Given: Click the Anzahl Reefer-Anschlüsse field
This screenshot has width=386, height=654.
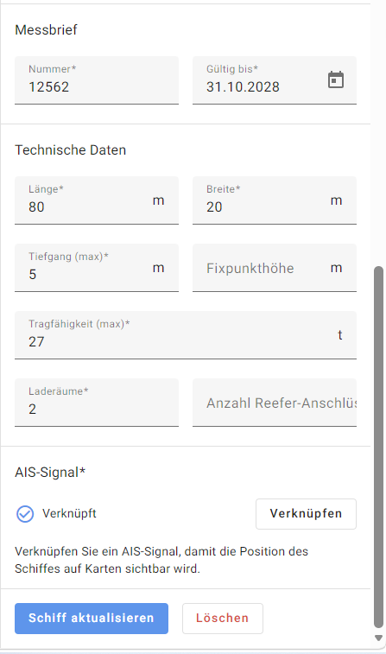Looking at the screenshot, I should coord(275,403).
